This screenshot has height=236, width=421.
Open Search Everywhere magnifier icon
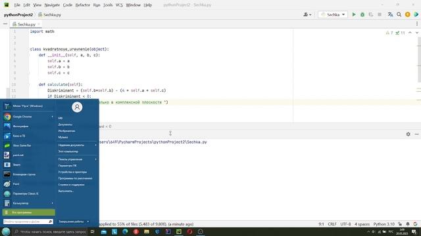[x=399, y=14]
